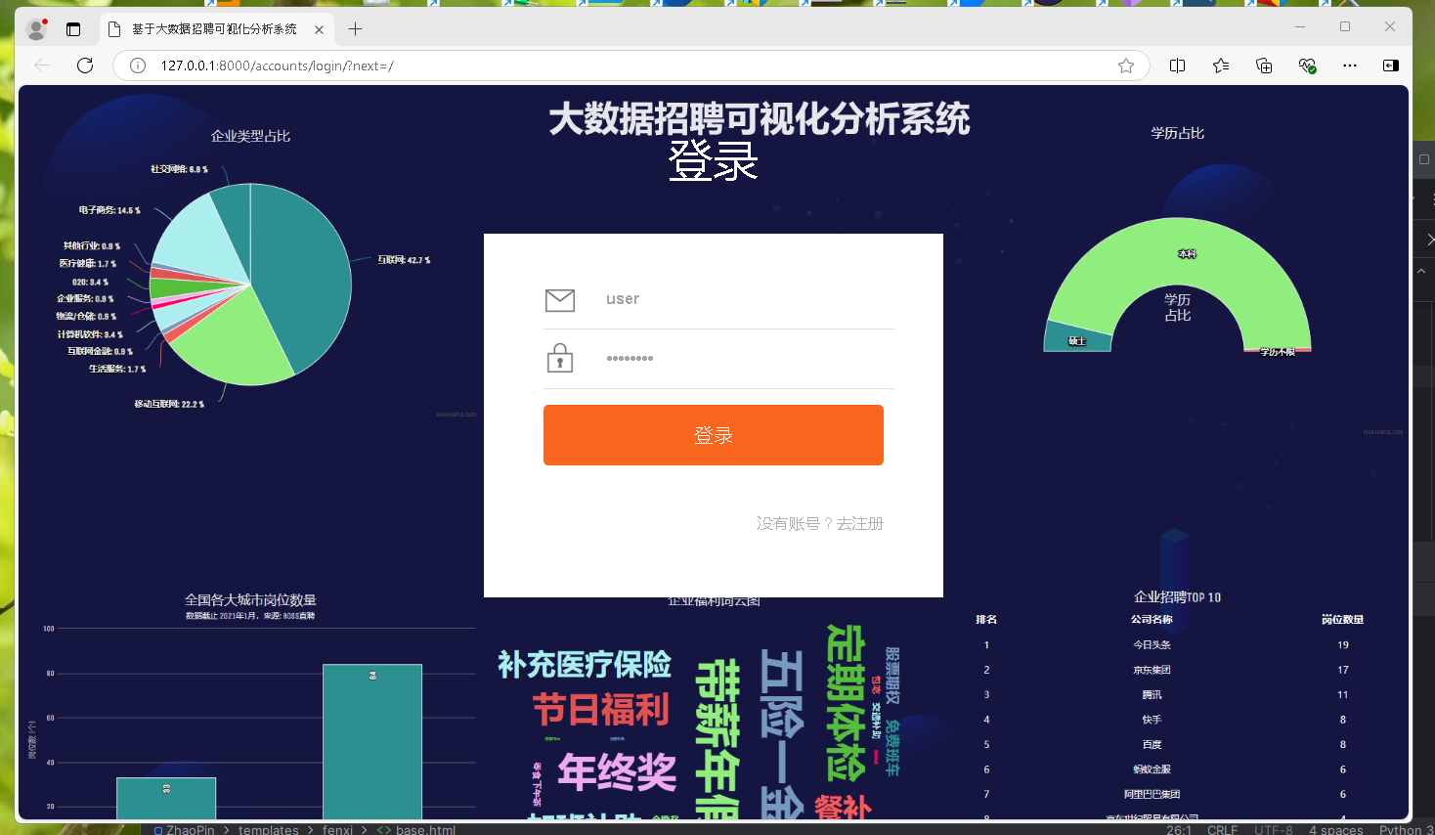Screen dimensions: 1435x835
Task: Click the 移动互联网 22.2% pie label
Action: pos(169,404)
